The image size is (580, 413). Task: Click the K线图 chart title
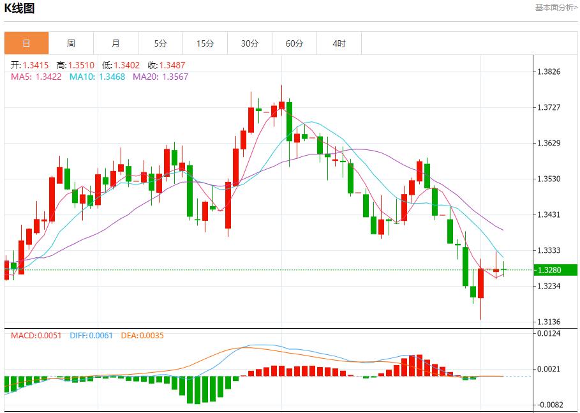coord(20,9)
